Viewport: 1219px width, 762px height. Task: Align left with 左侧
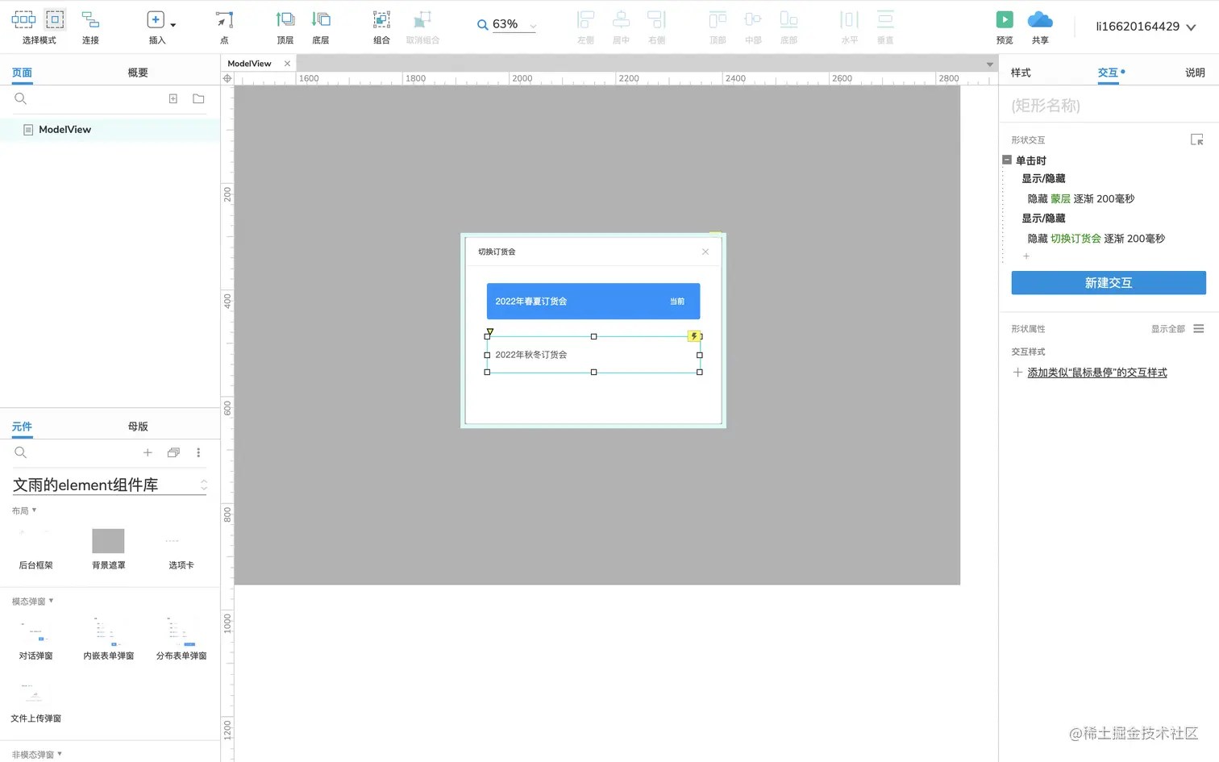[x=585, y=26]
